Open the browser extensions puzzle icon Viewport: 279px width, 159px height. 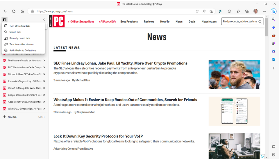coord(229,11)
